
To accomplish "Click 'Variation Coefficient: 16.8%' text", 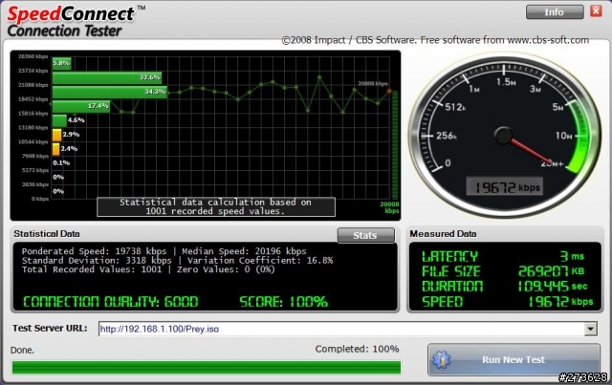I will click(260, 260).
